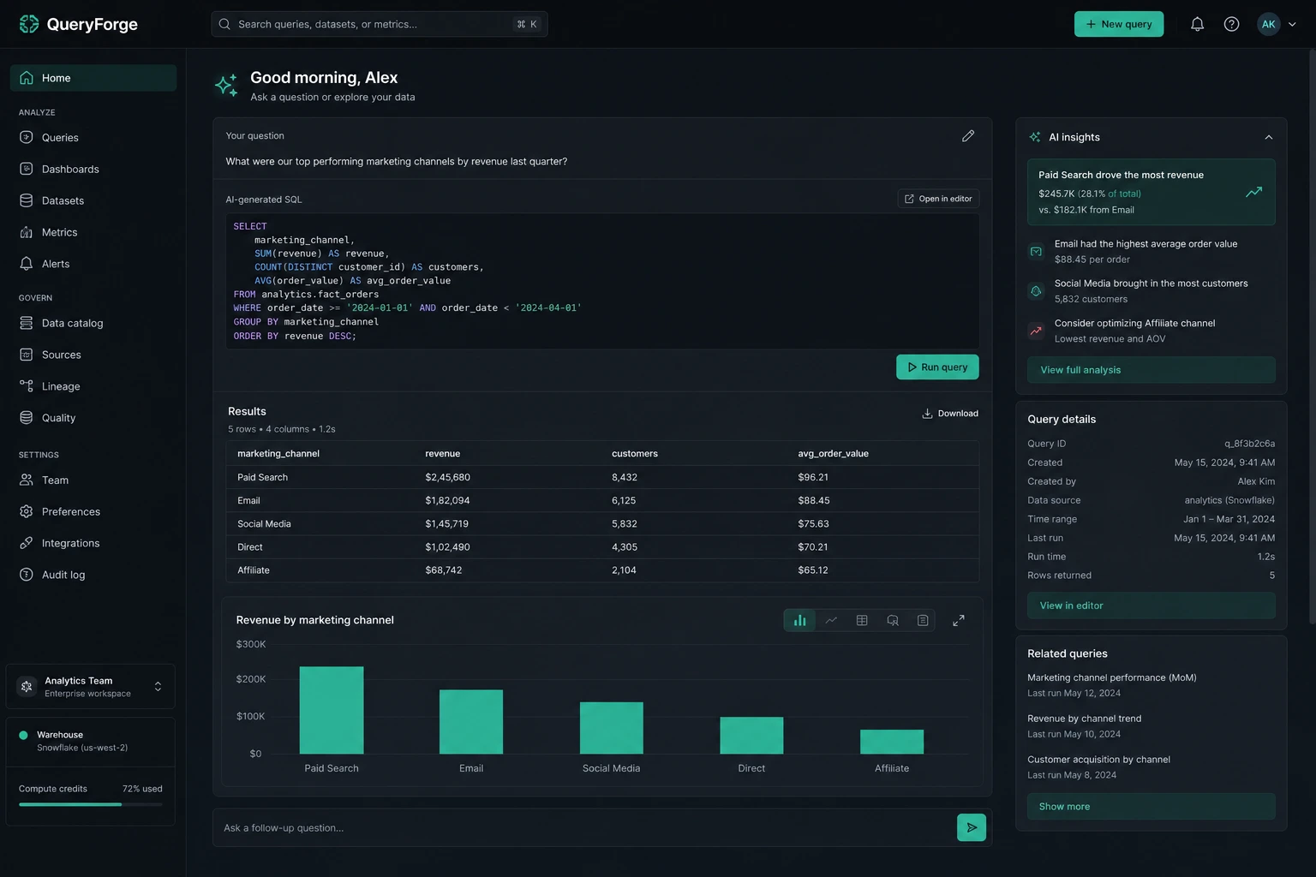Click the marketing_channel column header
The image size is (1316, 877).
click(x=278, y=453)
